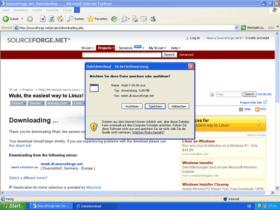Viewport: 280px width, 210px height.
Task: Click the history clock icon
Action: pos(114,19)
